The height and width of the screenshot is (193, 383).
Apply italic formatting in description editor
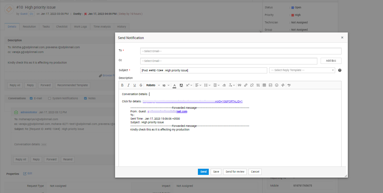tap(128, 85)
